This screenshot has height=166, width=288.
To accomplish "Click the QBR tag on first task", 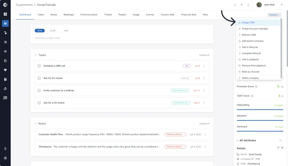I will click(187, 66).
